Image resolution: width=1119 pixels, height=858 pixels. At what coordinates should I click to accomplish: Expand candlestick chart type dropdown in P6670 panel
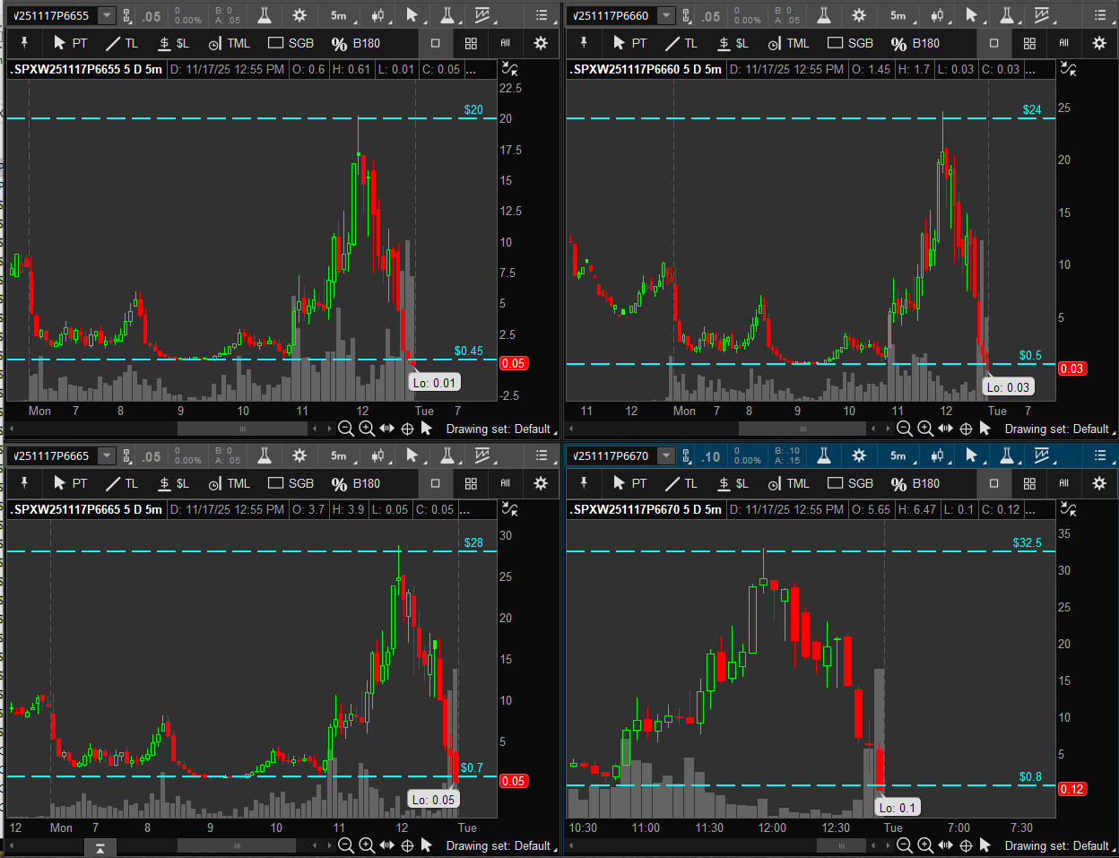937,455
